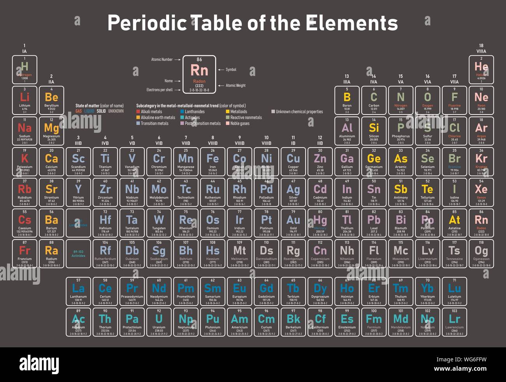Viewport: 506px width, 382px height.
Task: Select the Sodium (Na) element cell
Action: point(25,131)
